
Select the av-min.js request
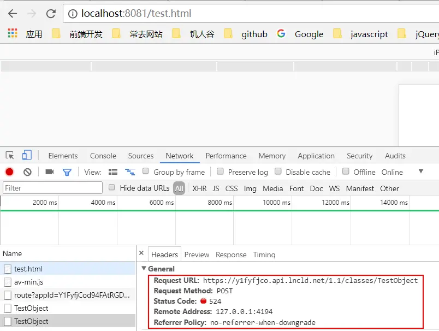click(68, 282)
